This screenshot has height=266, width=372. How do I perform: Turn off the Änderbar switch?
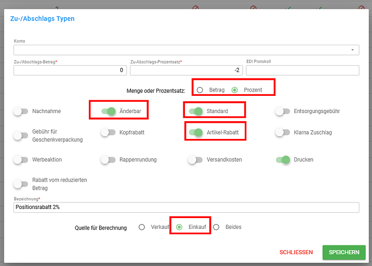click(108, 111)
